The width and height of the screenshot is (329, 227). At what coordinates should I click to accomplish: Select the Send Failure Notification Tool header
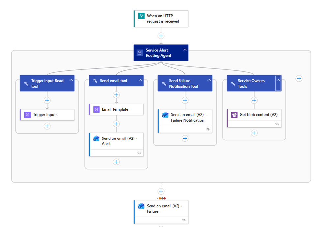pyautogui.click(x=185, y=84)
